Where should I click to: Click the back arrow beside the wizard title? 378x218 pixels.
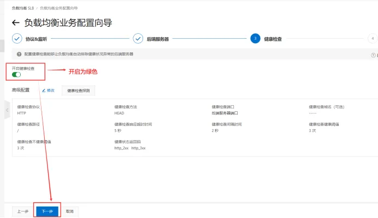16,23
